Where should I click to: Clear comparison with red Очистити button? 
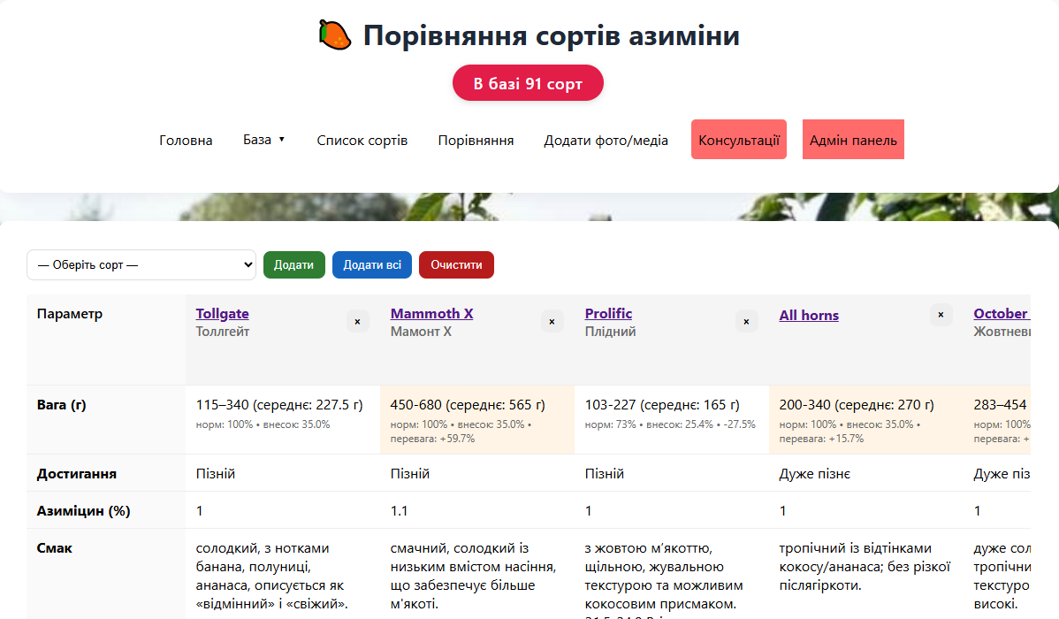(x=456, y=264)
